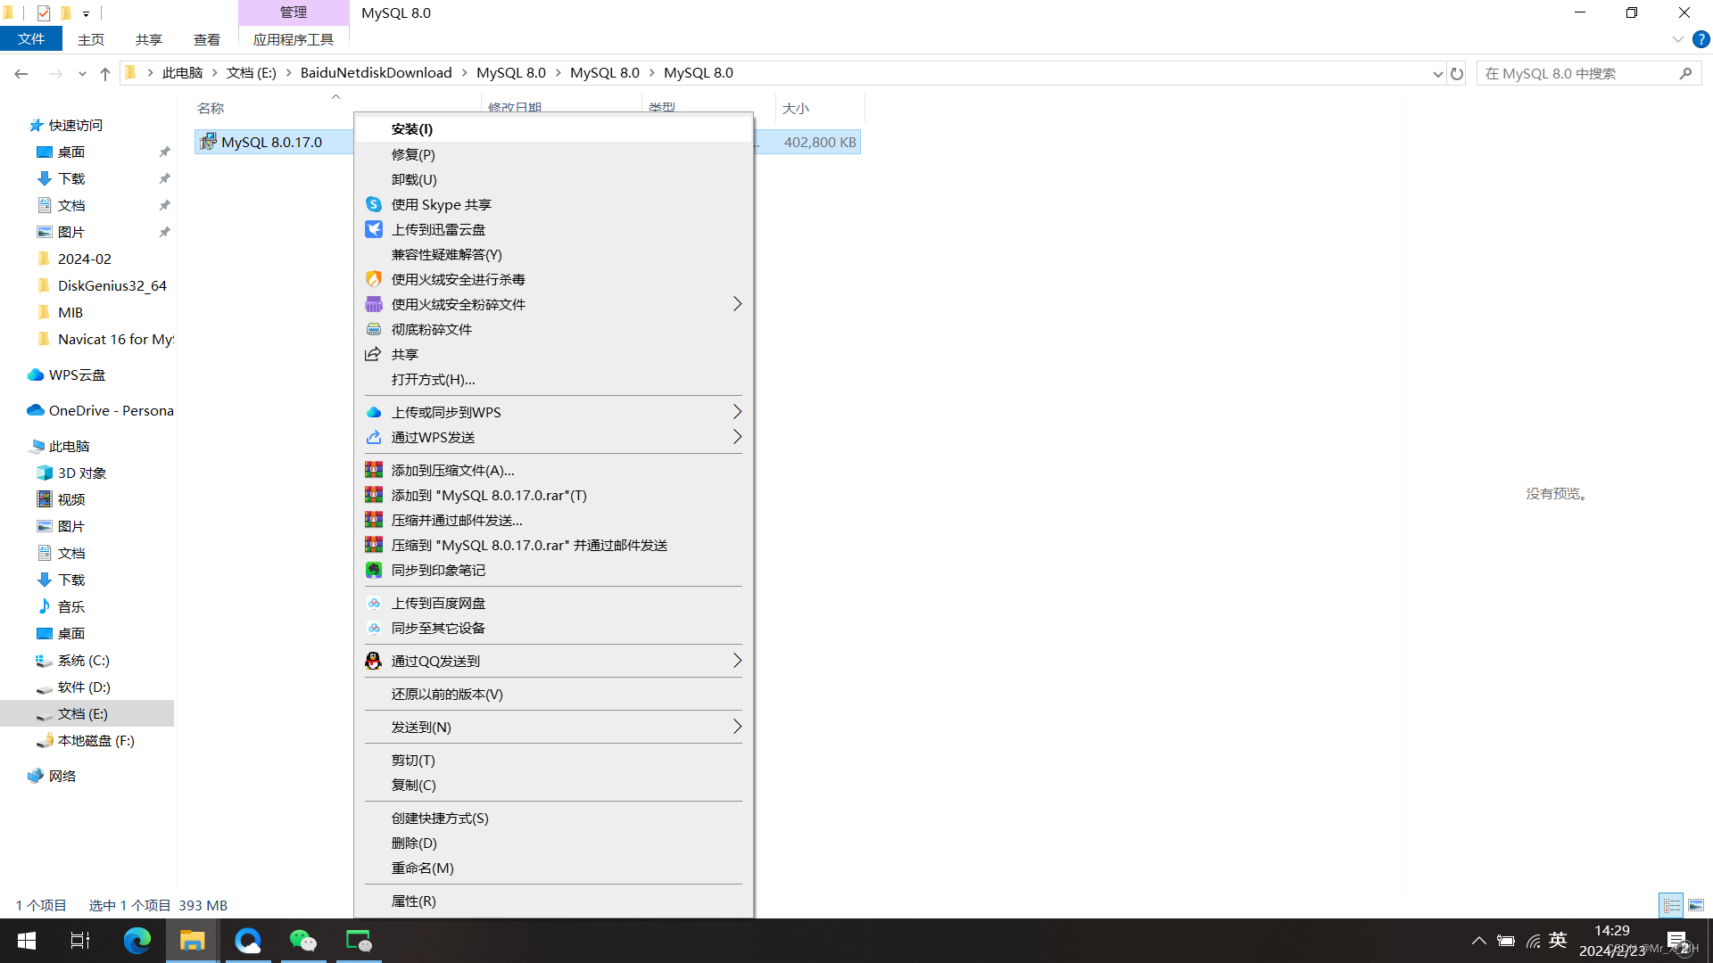
Task: Open the address bar history dropdown
Action: 1437,74
